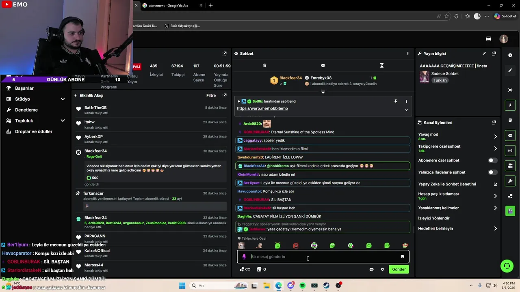Image resolution: width=520 pixels, height=292 pixels.
Task: Click İzleyici Yönlendir action
Action: (433, 218)
